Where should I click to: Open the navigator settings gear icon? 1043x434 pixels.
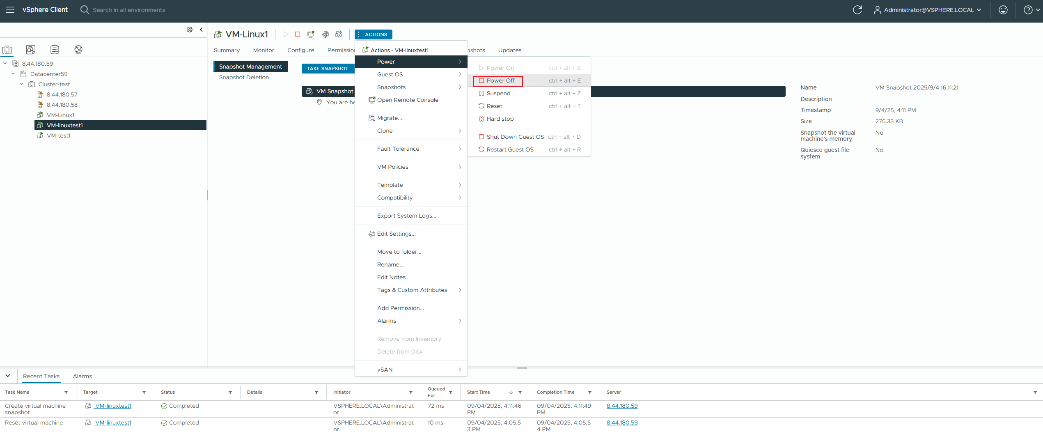click(190, 30)
